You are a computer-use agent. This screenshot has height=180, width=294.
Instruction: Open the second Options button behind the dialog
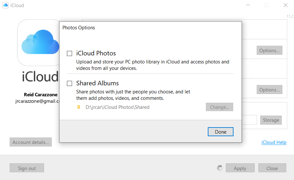tap(269, 90)
